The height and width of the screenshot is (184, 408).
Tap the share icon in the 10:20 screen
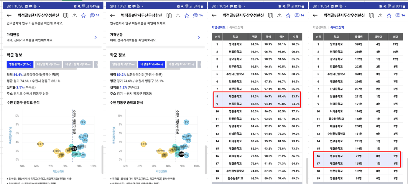(x=75, y=16)
